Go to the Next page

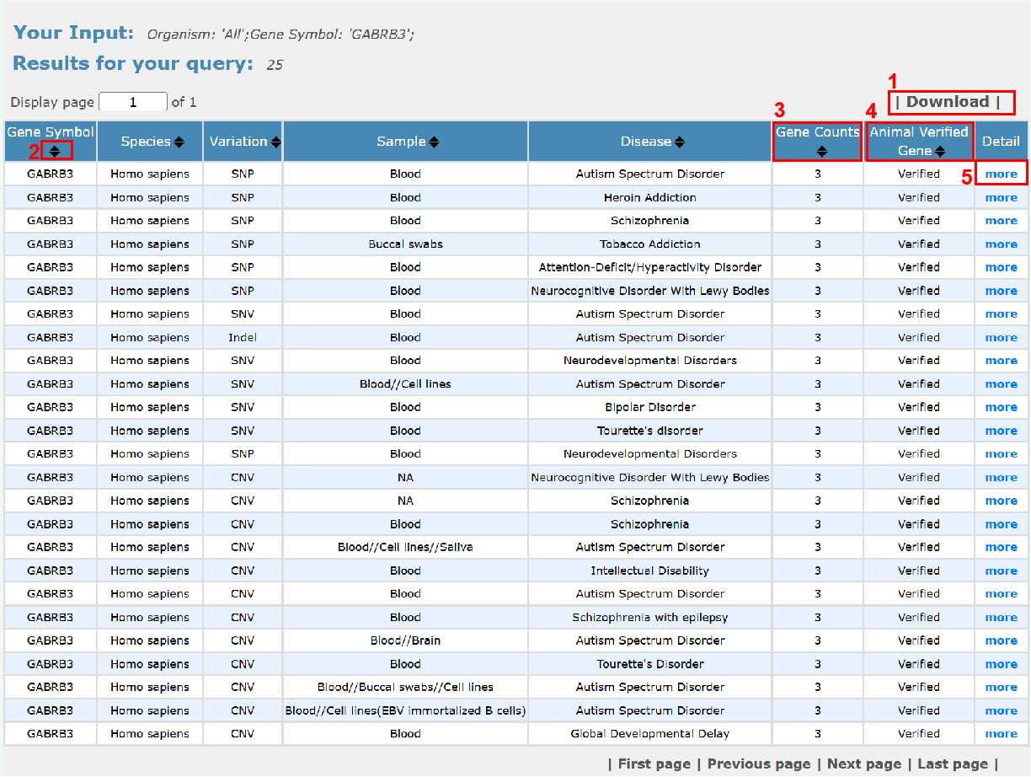[863, 764]
